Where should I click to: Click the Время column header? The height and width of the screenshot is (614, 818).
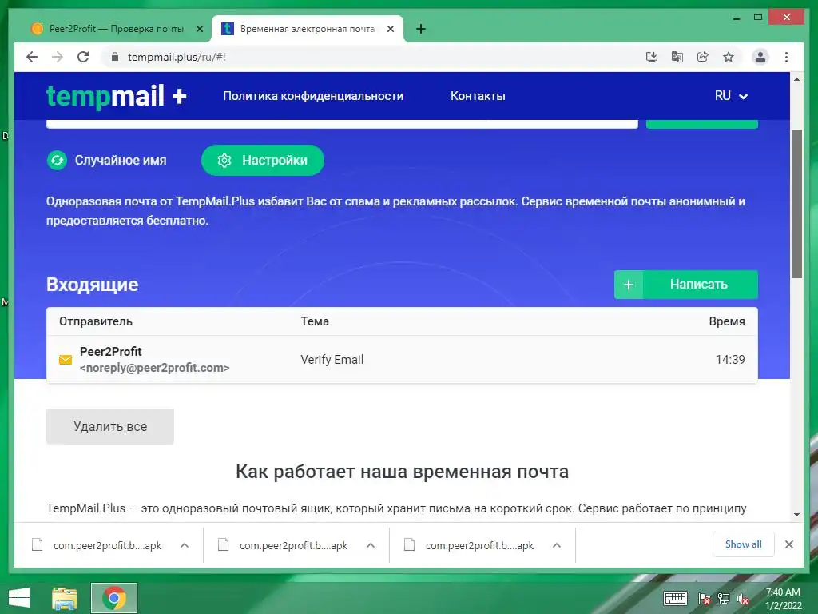[x=727, y=321]
